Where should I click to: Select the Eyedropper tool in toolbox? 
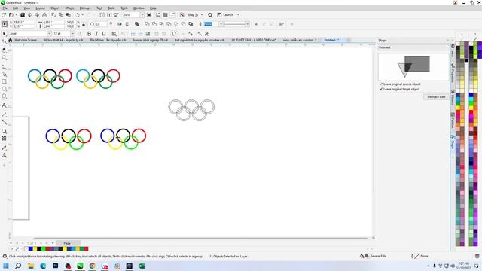click(x=5, y=148)
